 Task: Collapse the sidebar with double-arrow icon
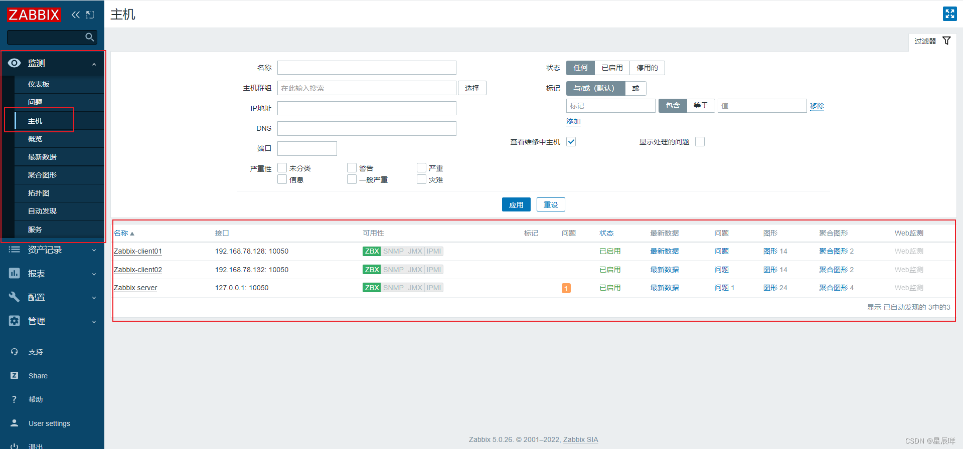75,15
